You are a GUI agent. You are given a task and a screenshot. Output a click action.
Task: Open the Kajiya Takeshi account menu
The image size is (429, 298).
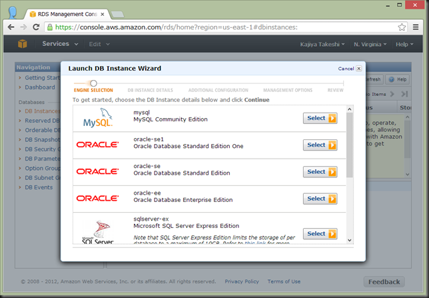(322, 44)
